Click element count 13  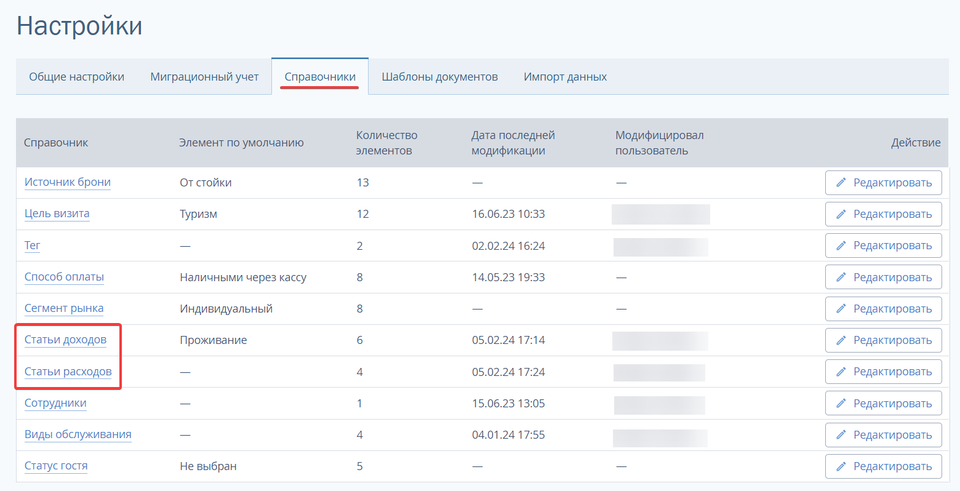pyautogui.click(x=362, y=183)
